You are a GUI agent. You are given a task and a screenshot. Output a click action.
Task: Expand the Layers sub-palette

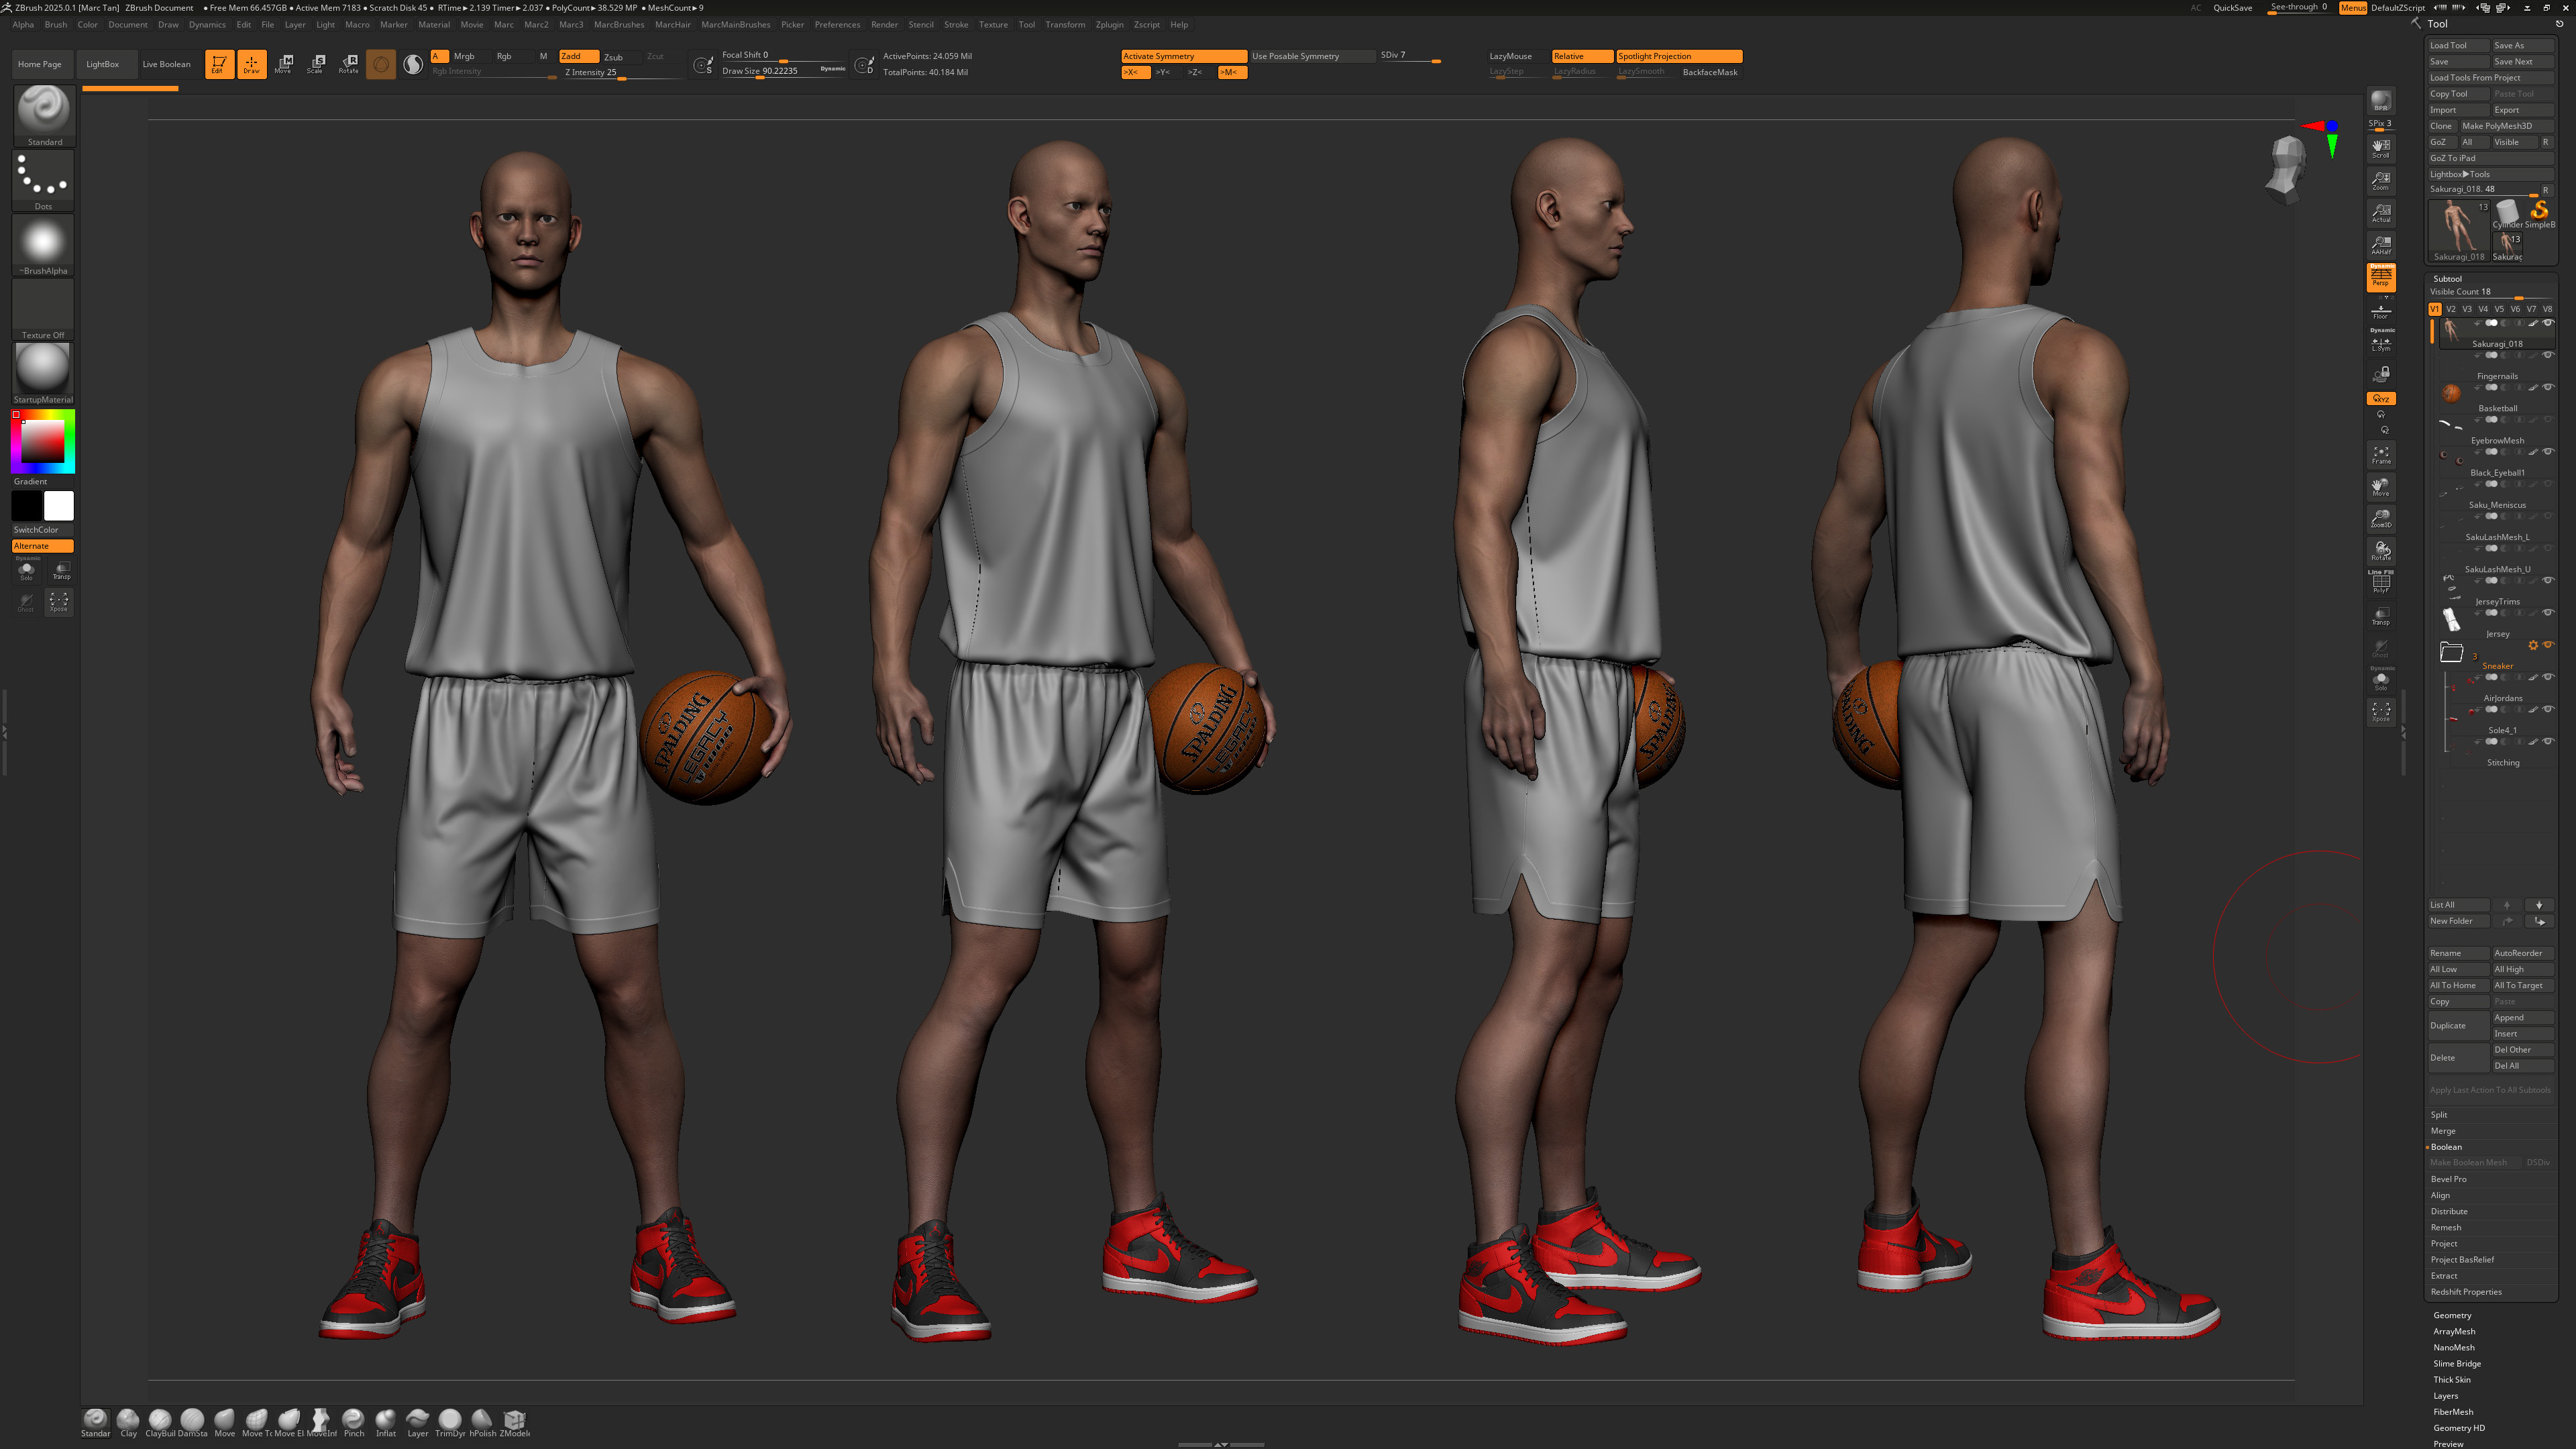coord(2445,1396)
